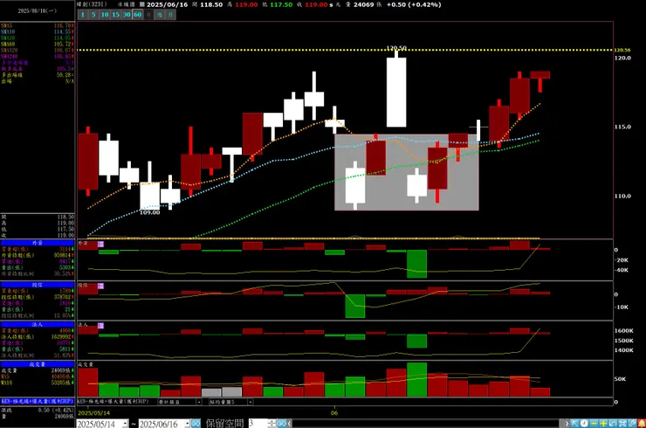
Task: Click the undo arrow icon in bottom toolbar
Action: 613,424
